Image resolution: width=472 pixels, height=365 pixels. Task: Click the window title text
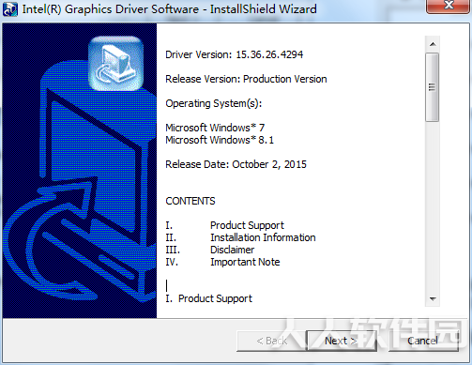(169, 9)
